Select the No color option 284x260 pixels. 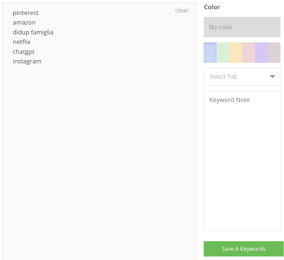[242, 27]
